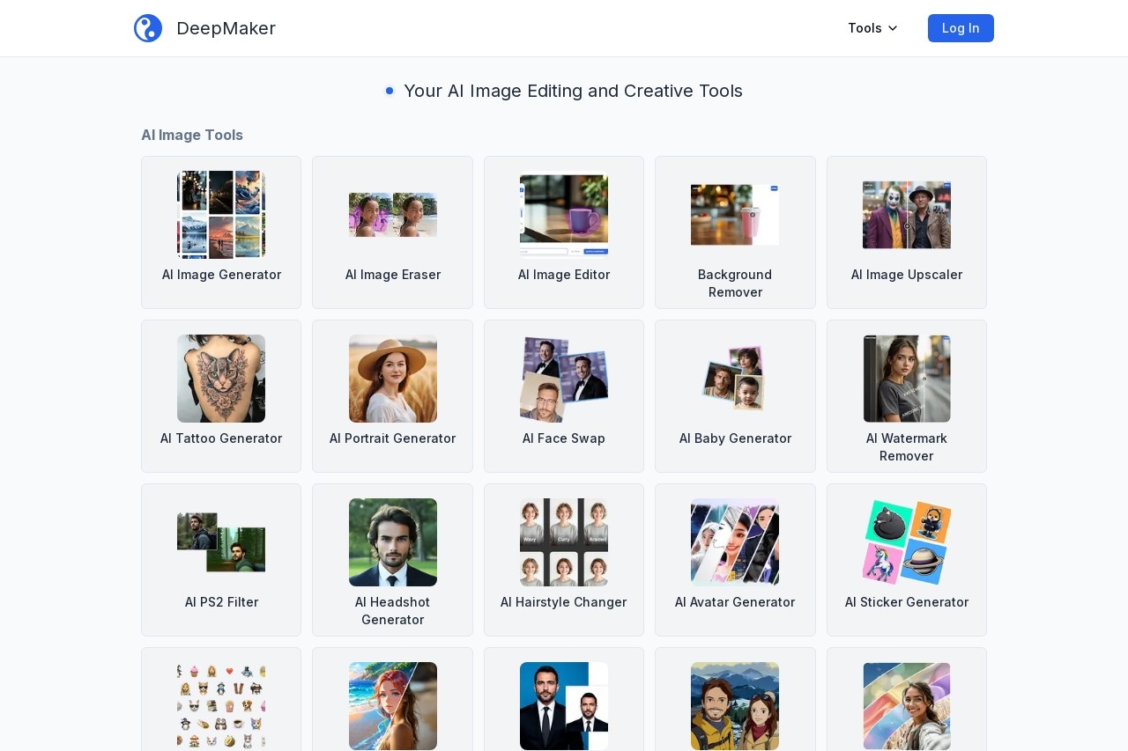Viewport: 1128px width, 751px height.
Task: Open the AI Sticker Generator icon
Action: pyautogui.click(x=907, y=542)
